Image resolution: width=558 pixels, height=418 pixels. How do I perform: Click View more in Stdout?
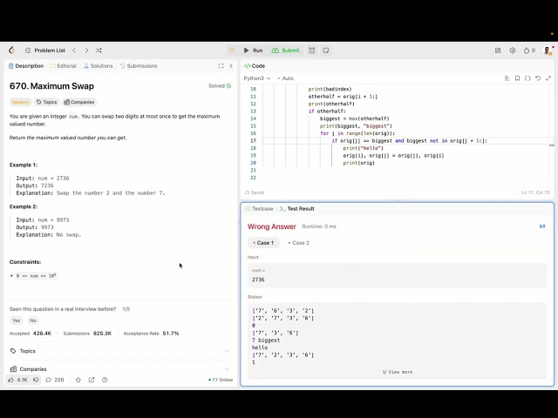pyautogui.click(x=398, y=372)
